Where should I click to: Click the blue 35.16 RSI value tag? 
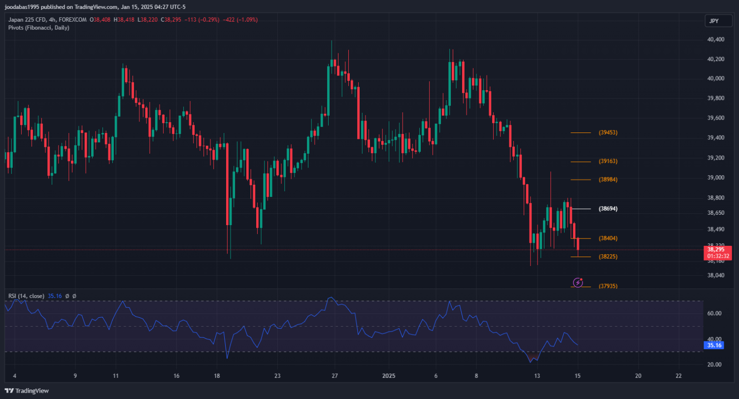click(714, 346)
